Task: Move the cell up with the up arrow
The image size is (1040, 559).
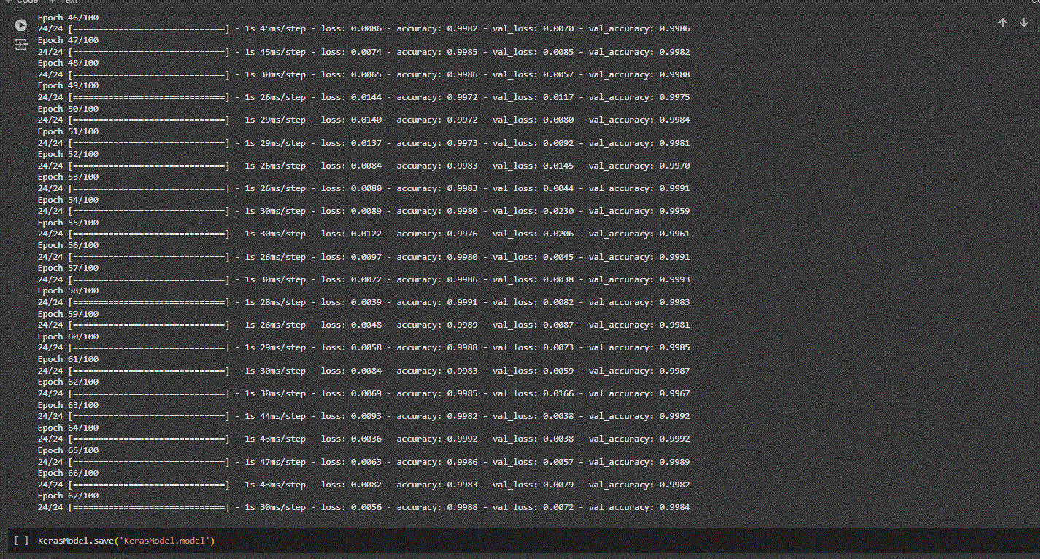Action: [1003, 23]
